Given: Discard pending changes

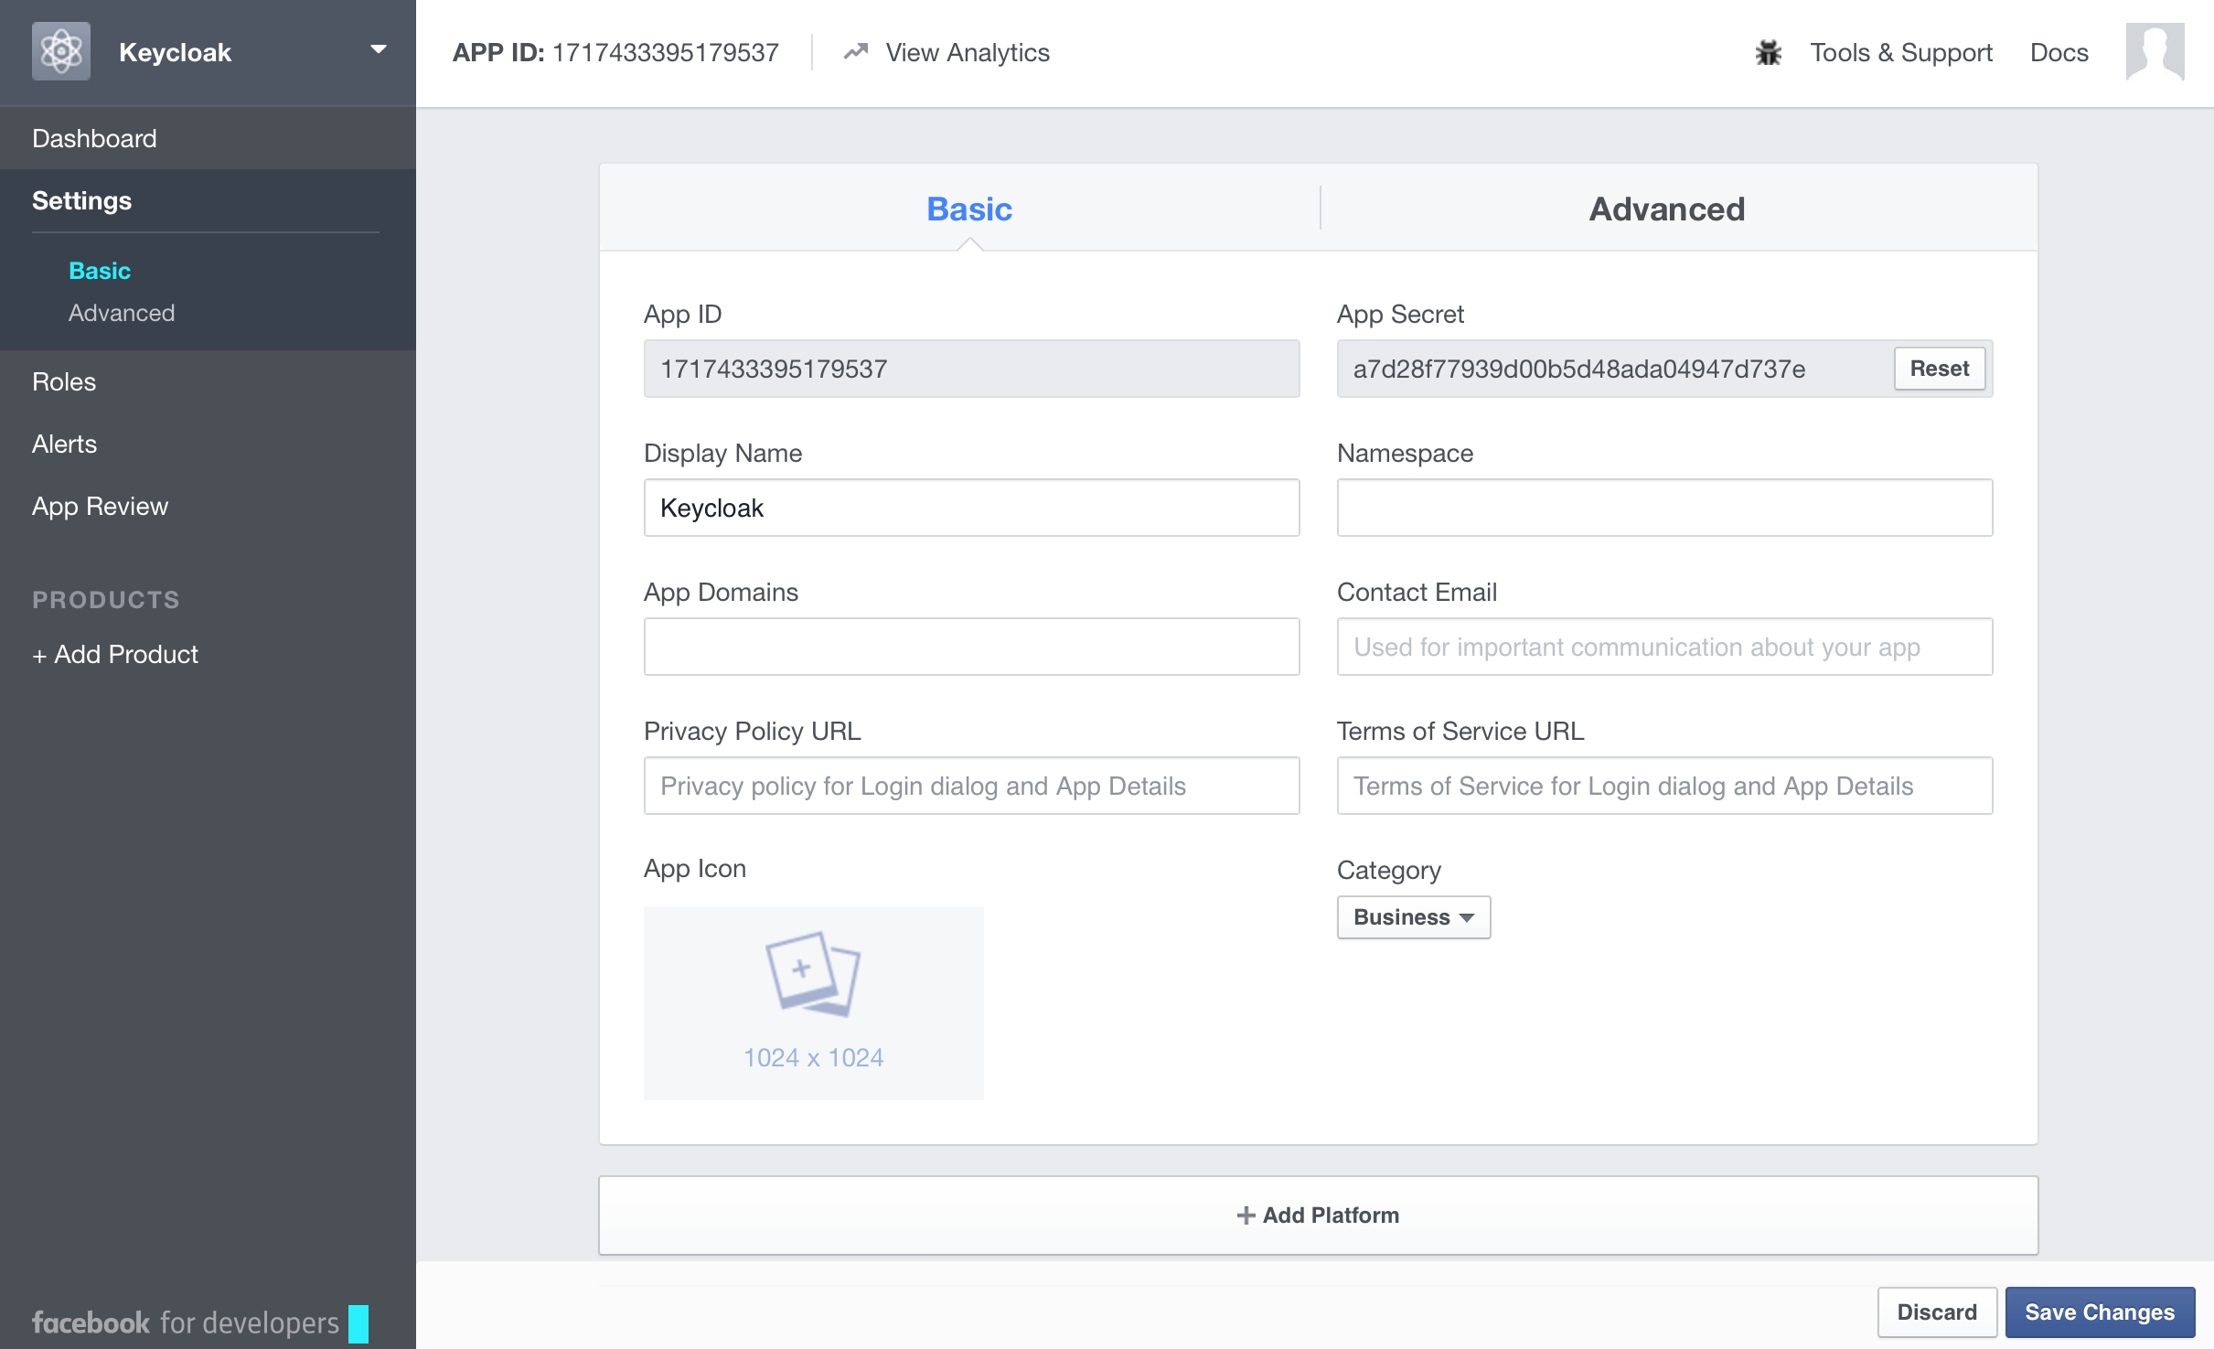Looking at the screenshot, I should [x=1936, y=1312].
